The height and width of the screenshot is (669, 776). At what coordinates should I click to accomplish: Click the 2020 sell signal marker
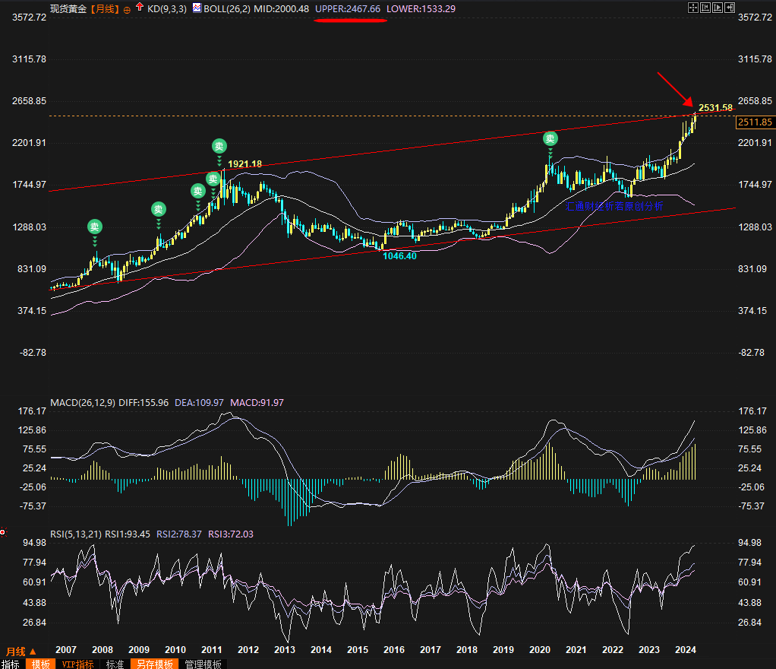(x=550, y=138)
